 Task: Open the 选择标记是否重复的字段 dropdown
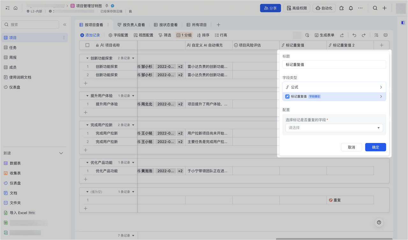pyautogui.click(x=334, y=128)
